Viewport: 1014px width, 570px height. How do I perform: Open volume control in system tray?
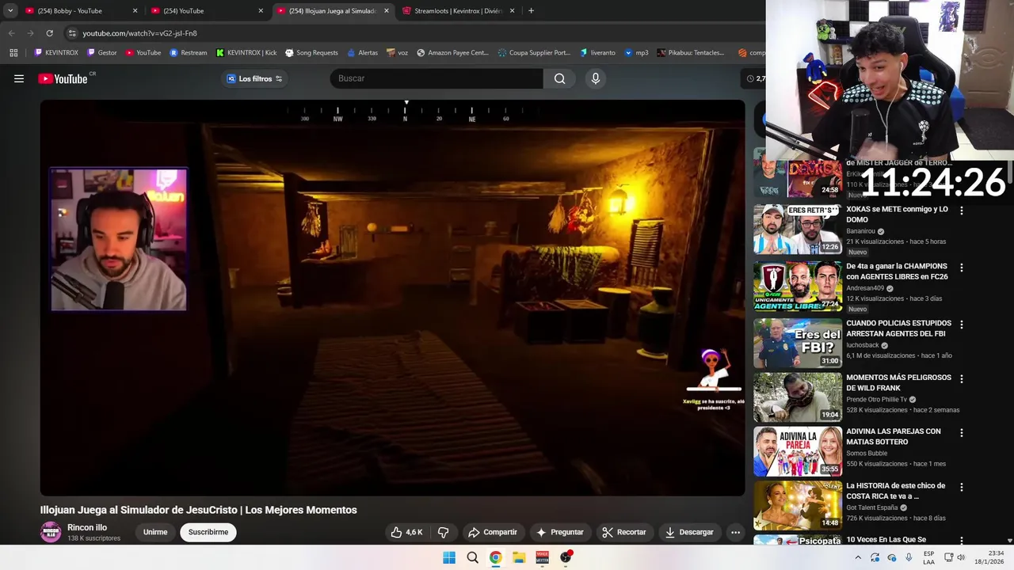click(961, 557)
